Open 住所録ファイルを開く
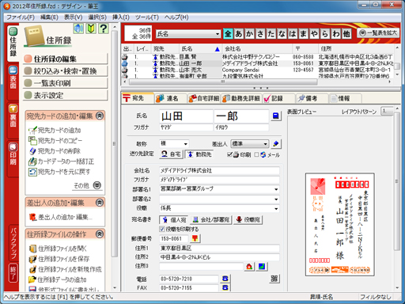This screenshot has width=405, height=304. pos(58,249)
